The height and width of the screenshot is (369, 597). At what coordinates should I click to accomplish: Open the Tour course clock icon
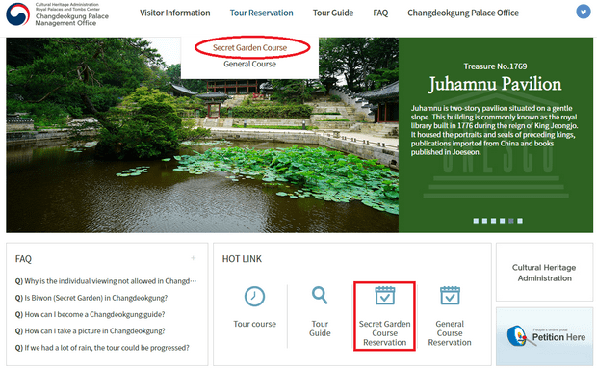(254, 296)
